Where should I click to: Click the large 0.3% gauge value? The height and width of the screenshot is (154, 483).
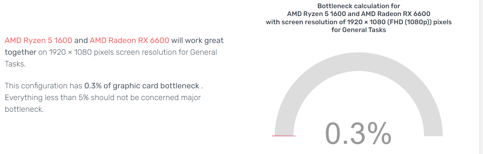click(358, 134)
